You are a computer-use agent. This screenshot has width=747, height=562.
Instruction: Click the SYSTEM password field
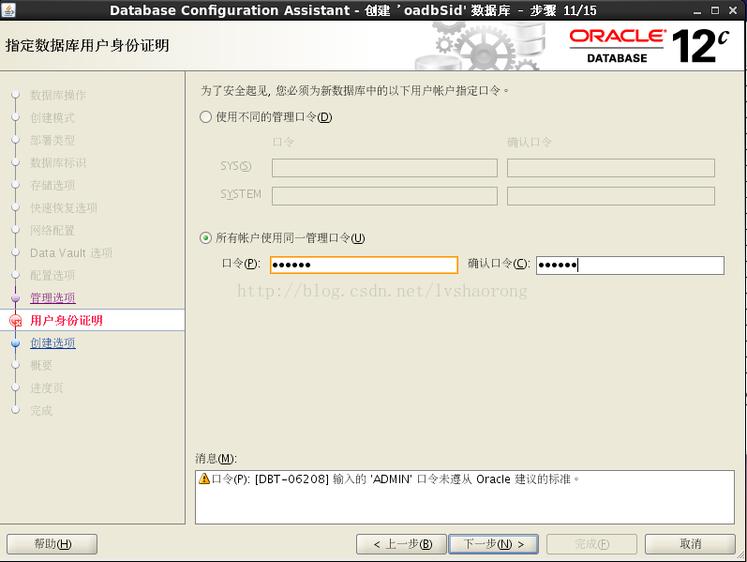pyautogui.click(x=384, y=195)
